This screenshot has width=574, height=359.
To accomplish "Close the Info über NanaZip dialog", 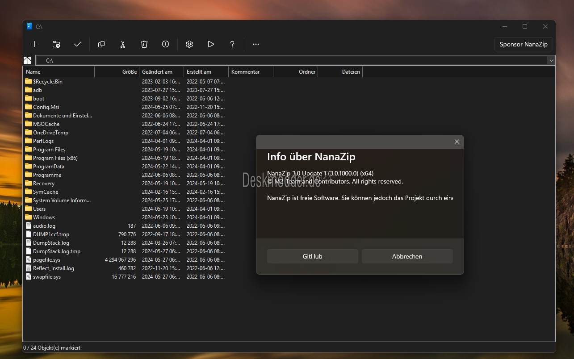I will [x=457, y=142].
